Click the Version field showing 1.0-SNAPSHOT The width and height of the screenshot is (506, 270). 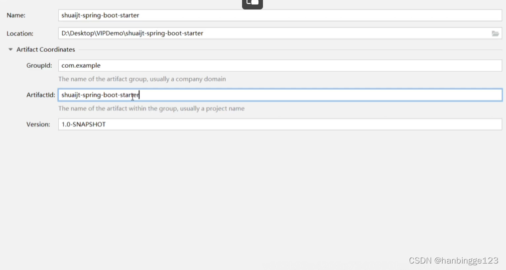(279, 124)
